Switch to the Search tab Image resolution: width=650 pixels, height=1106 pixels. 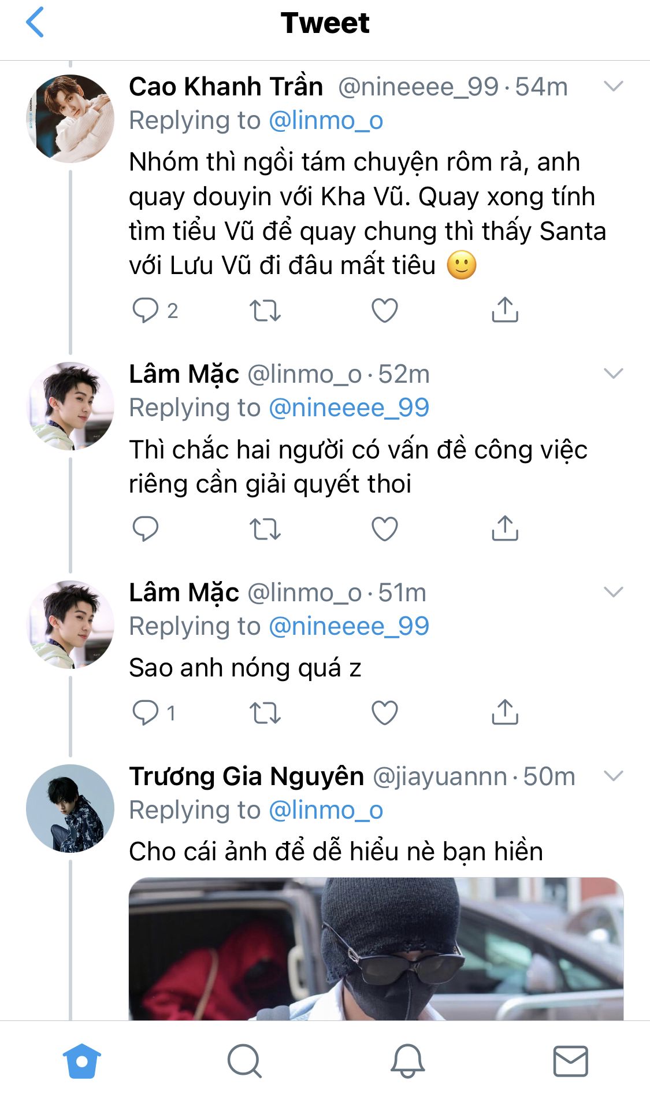coord(244,1061)
